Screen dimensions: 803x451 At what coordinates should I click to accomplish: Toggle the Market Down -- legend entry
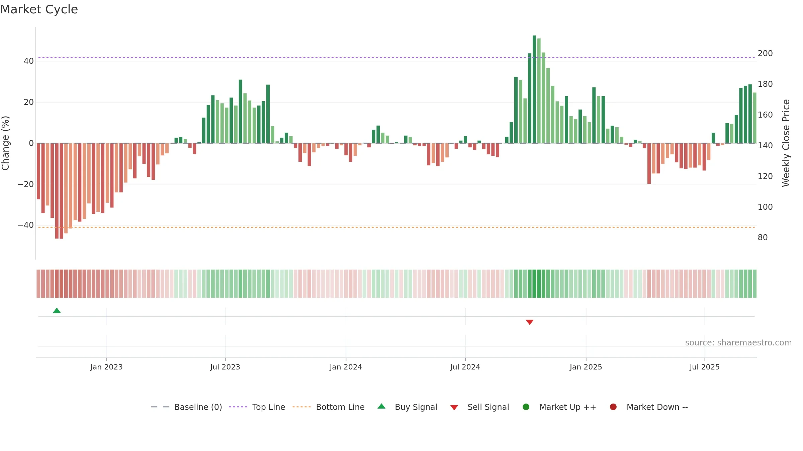pyautogui.click(x=649, y=407)
